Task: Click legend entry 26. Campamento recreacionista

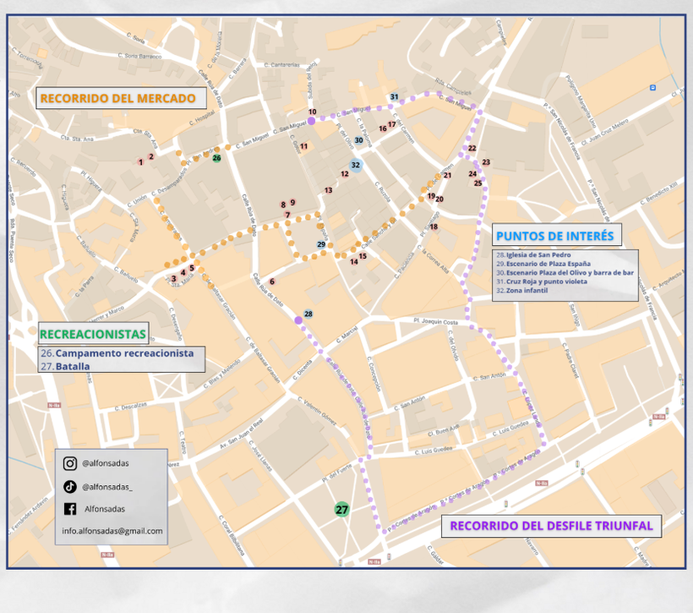Action: tap(117, 353)
